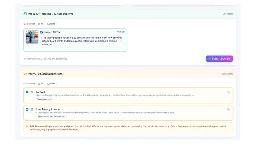Select None in Image Alt Texts quick select
Viewport: 256px width, 144px height.
(51, 24)
